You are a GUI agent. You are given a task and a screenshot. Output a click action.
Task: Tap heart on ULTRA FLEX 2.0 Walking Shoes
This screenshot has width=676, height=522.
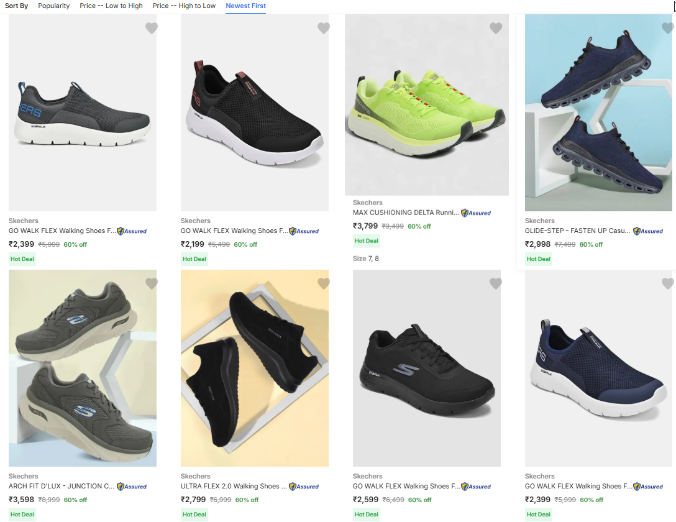pos(324,283)
